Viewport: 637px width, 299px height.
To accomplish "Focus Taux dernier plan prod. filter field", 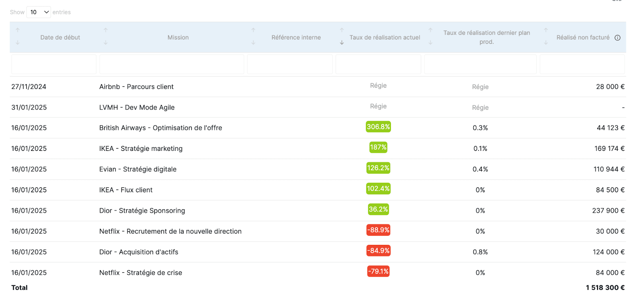I will pos(481,64).
